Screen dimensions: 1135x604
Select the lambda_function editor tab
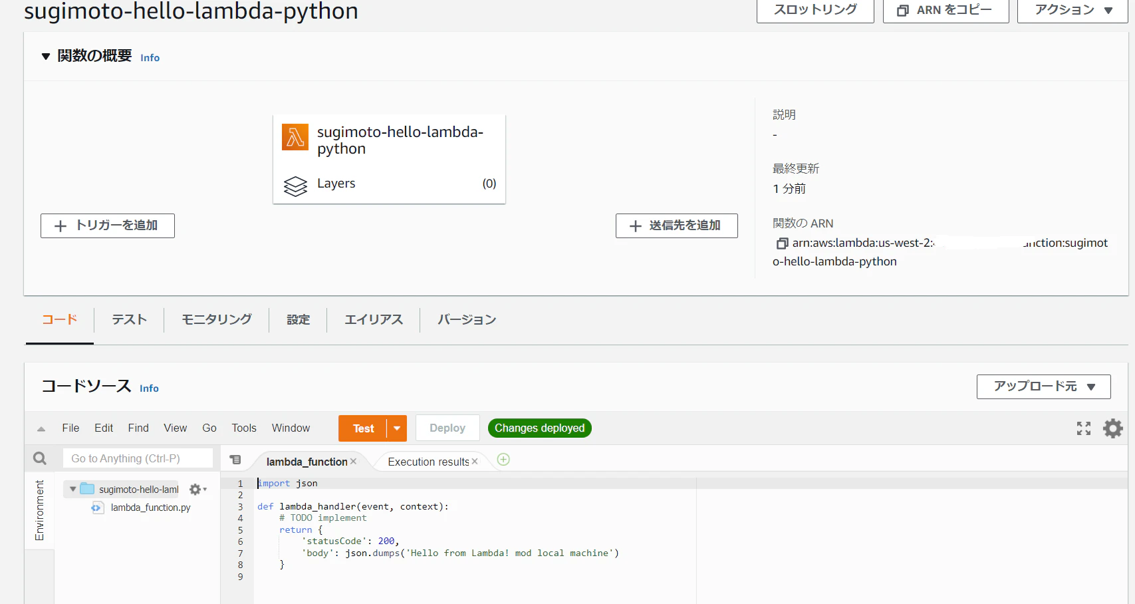(x=307, y=462)
